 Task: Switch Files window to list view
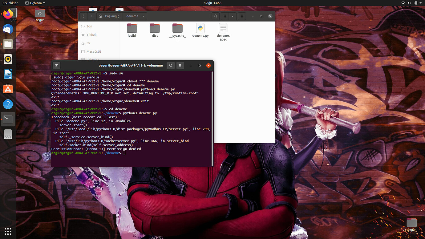coord(225,16)
